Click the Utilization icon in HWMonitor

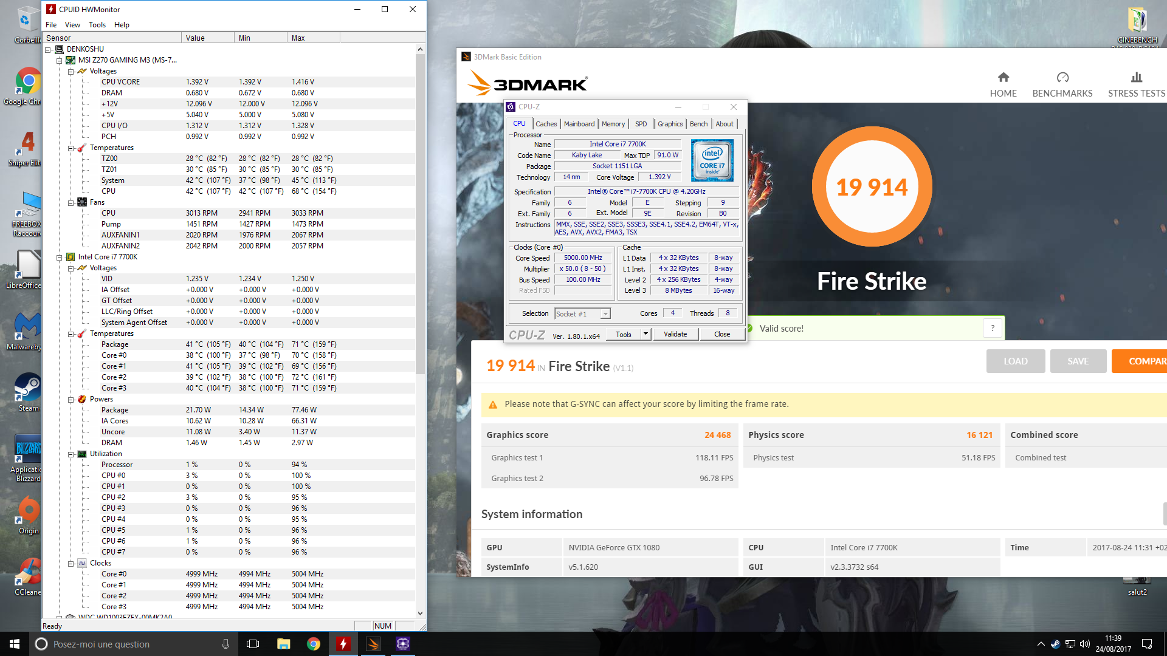[x=82, y=454]
